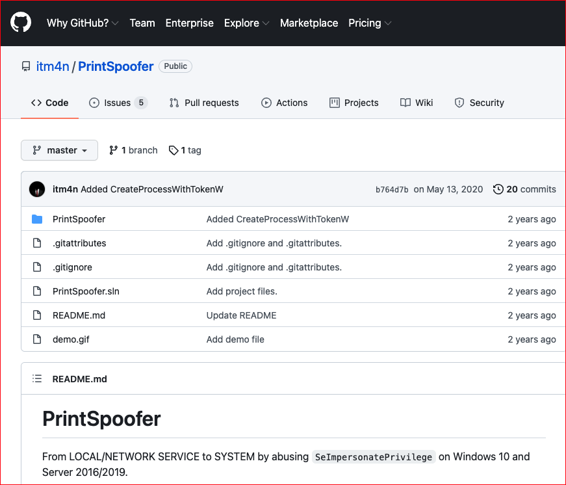Switch to the Actions tab
The width and height of the screenshot is (566, 485).
[x=284, y=103]
